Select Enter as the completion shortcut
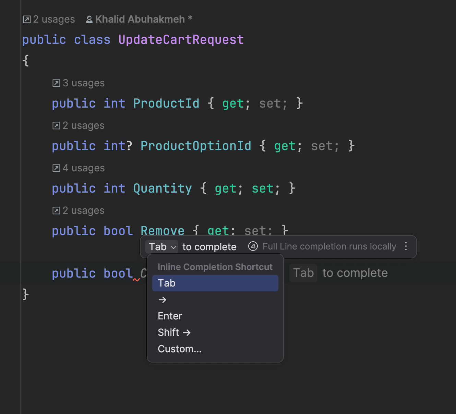 [215, 316]
